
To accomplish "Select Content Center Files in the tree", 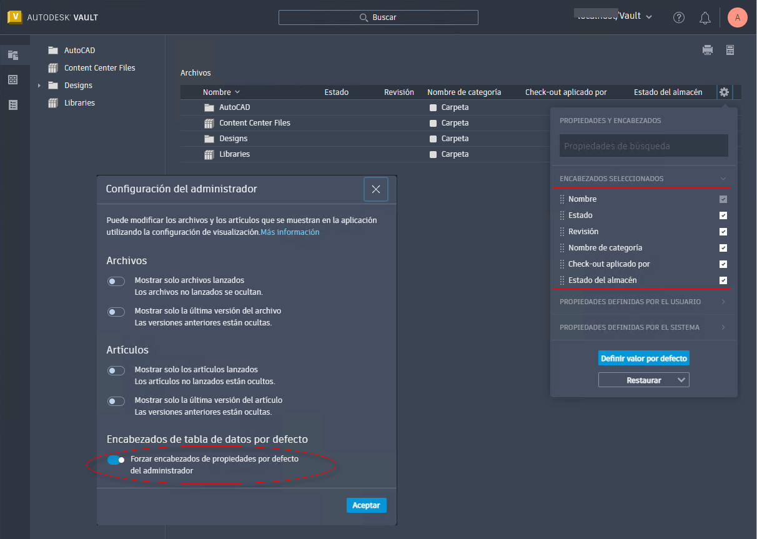I will pos(100,68).
